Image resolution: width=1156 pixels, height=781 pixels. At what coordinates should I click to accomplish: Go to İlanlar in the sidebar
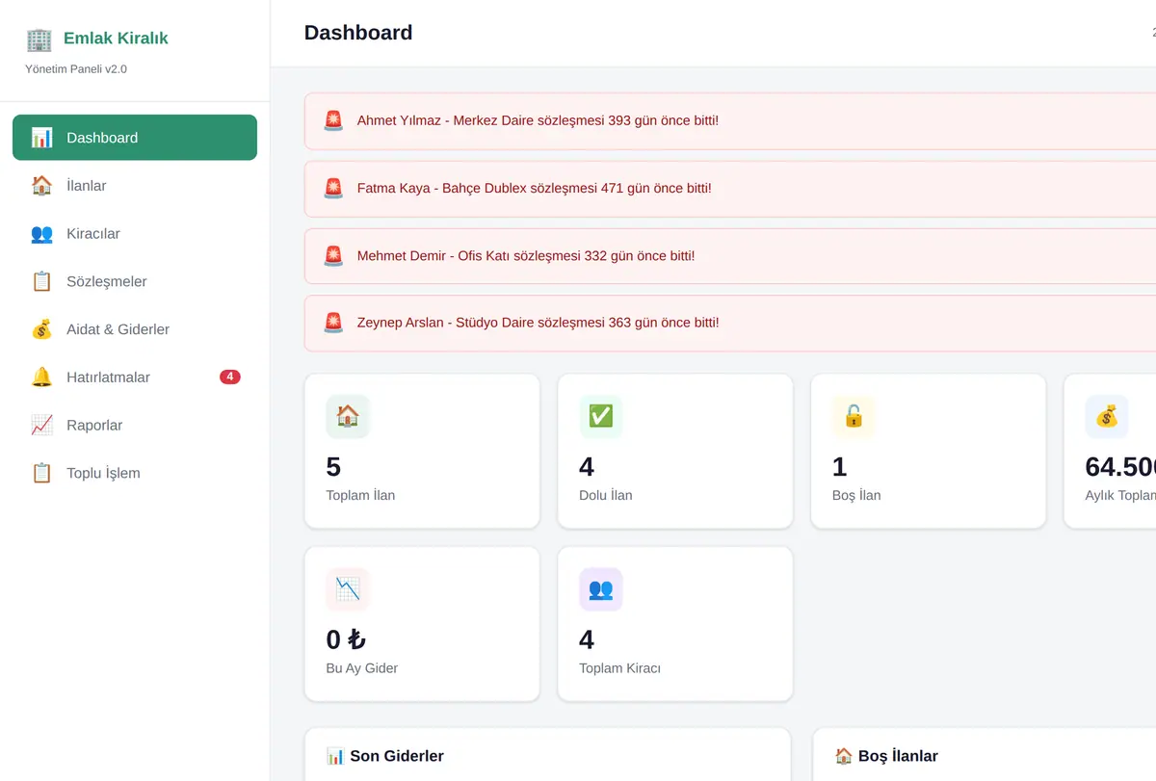click(x=135, y=186)
